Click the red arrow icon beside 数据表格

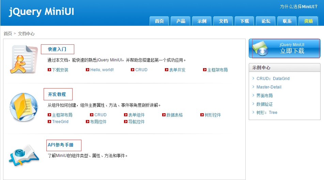point(164,115)
